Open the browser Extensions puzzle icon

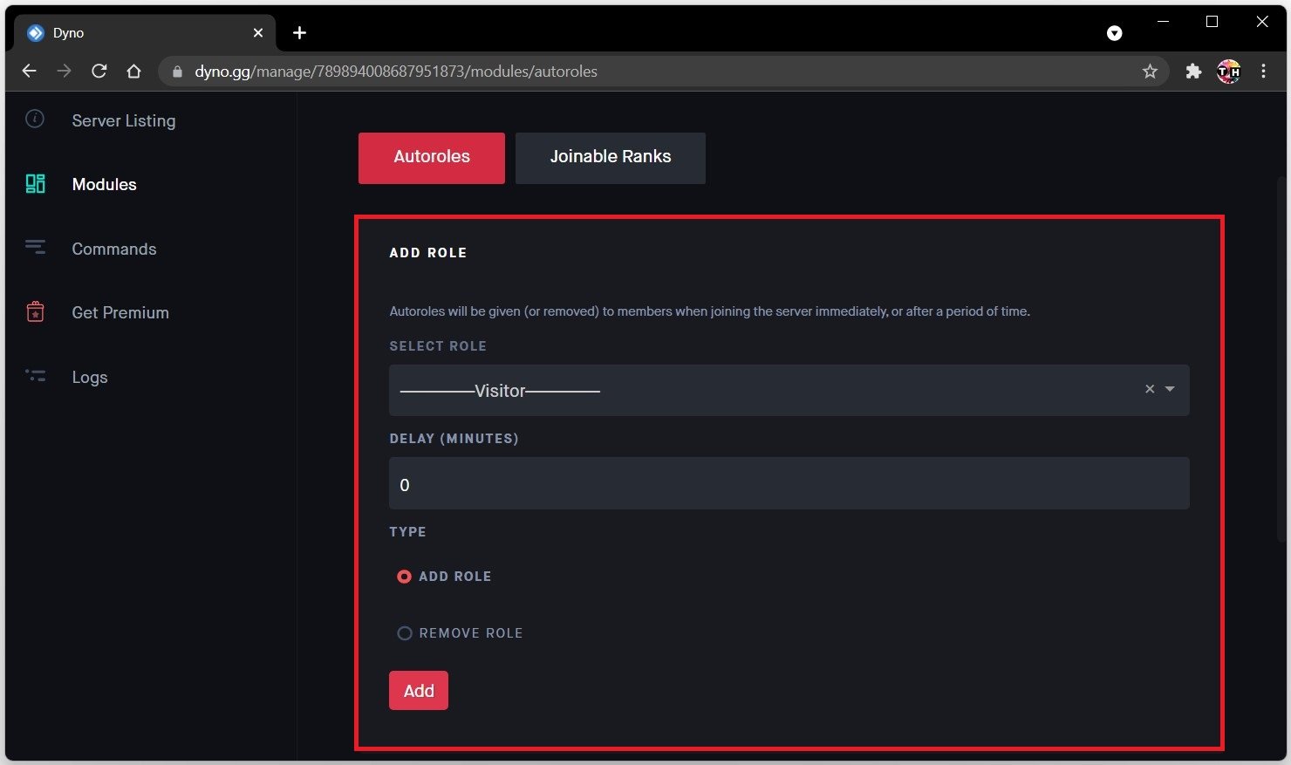[1193, 72]
